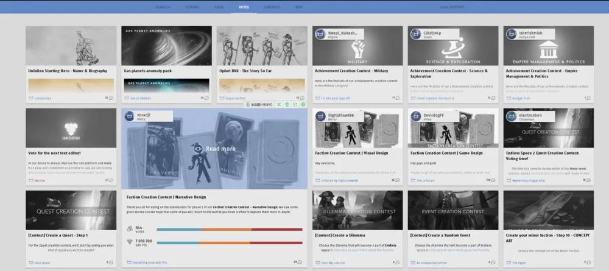The height and width of the screenshot is (271, 609).
Task: Open the Contests tab
Action: click(x=272, y=7)
